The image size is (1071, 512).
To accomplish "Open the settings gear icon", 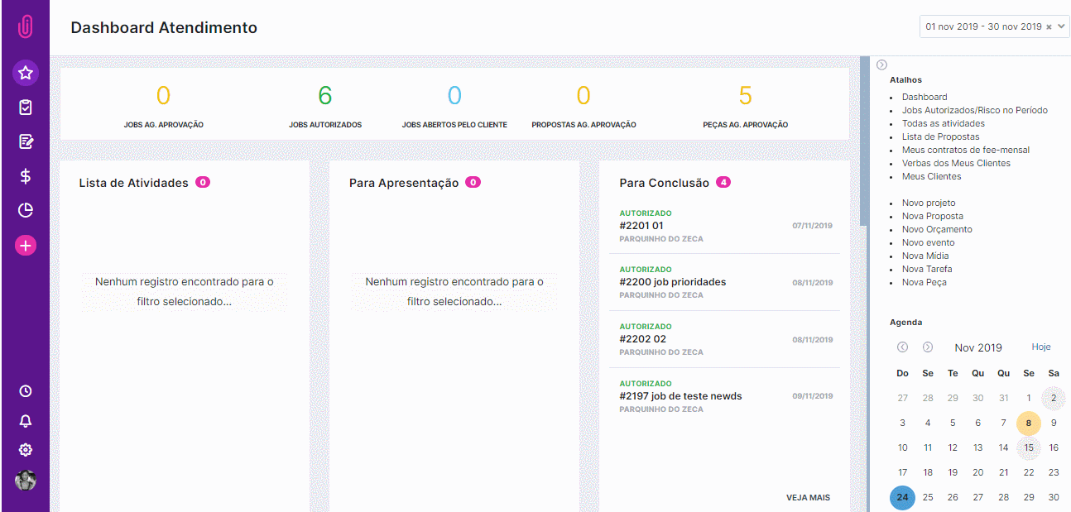I will point(25,449).
